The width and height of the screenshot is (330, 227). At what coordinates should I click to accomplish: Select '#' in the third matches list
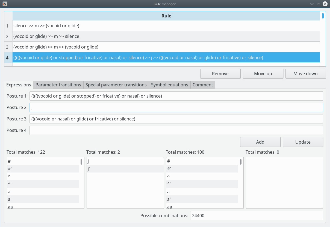(202, 161)
